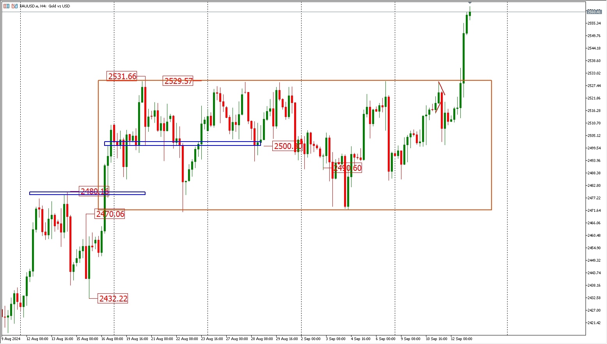This screenshot has width=607, height=344.
Task: Click the chart title XAUUSD.e, H4: Gold vs USD
Action: coord(45,6)
